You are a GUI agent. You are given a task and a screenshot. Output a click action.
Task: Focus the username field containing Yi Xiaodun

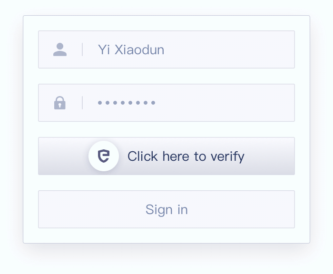(166, 49)
